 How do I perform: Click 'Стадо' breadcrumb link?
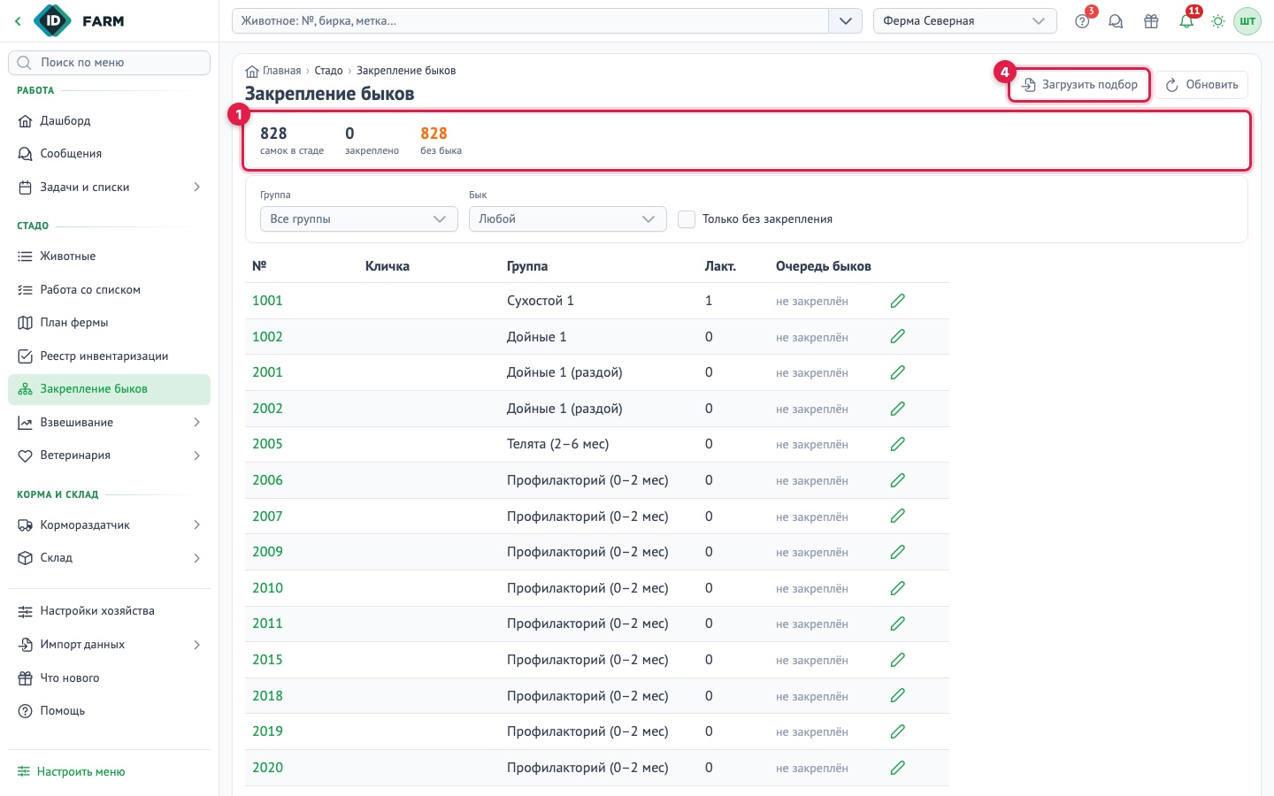coord(328,71)
